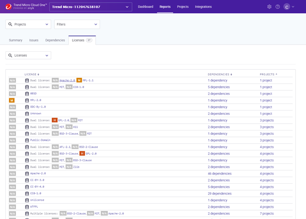Open the user avatar account menu

[x=287, y=7]
